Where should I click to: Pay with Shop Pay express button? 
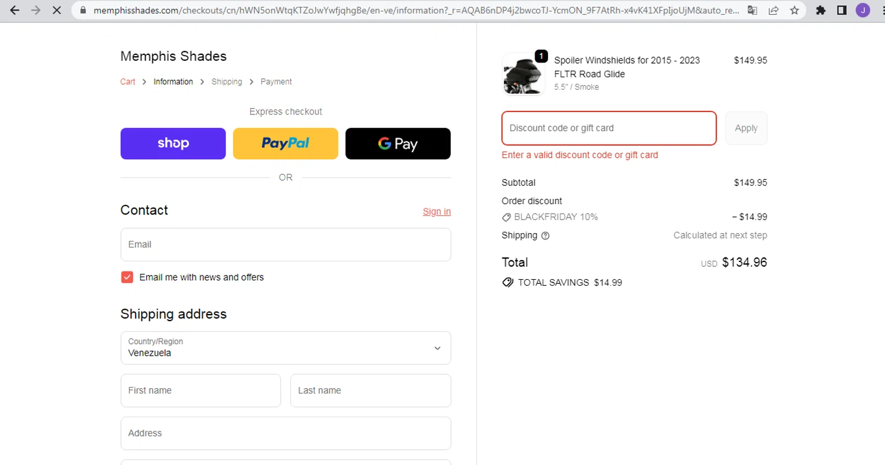(x=173, y=143)
